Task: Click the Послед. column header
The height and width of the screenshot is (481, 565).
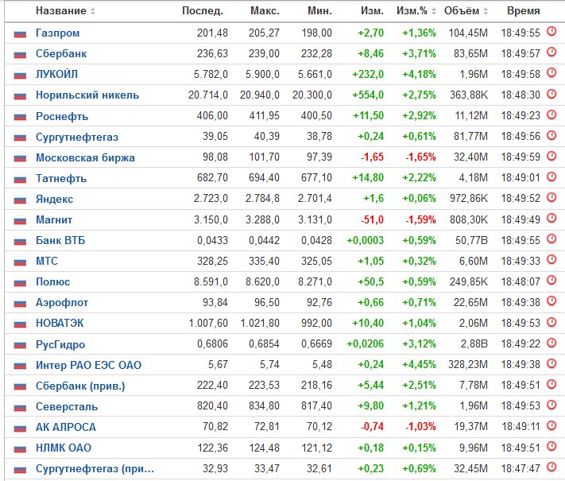Action: [203, 11]
